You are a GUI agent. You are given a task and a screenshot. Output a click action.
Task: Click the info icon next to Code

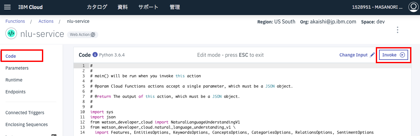pos(95,55)
